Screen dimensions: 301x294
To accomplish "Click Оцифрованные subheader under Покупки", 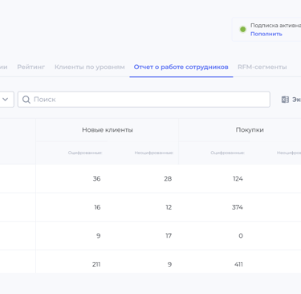I will (x=228, y=153).
